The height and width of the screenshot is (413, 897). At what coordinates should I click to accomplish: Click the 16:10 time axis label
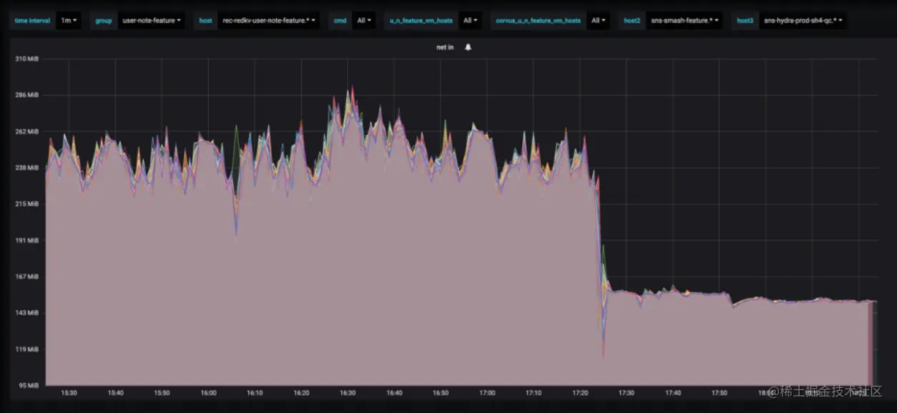point(255,393)
